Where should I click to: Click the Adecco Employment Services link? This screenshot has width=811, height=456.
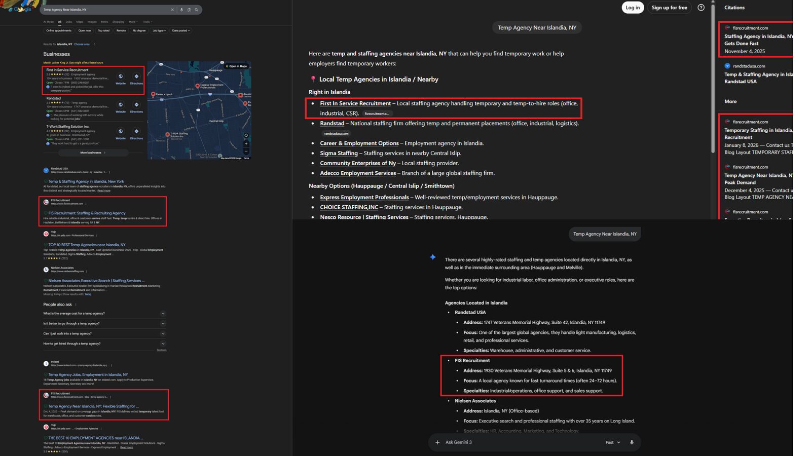point(358,173)
